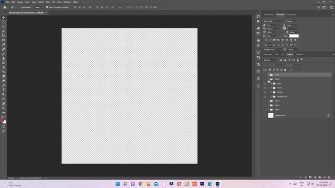Switch to the Paragraph tab

click(292, 15)
